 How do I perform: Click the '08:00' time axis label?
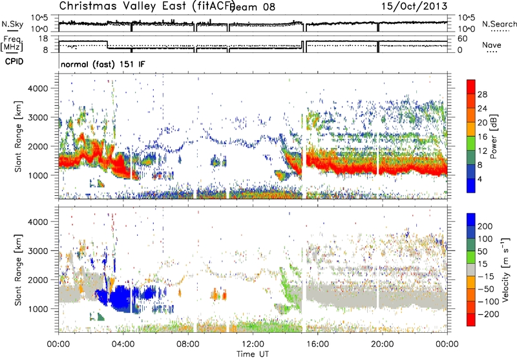(x=187, y=344)
